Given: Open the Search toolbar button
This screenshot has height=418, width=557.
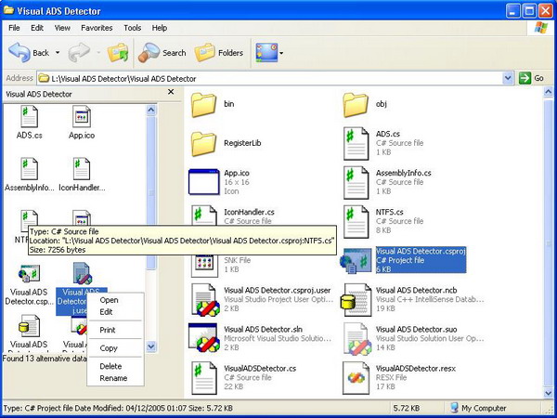Looking at the screenshot, I should coord(162,53).
